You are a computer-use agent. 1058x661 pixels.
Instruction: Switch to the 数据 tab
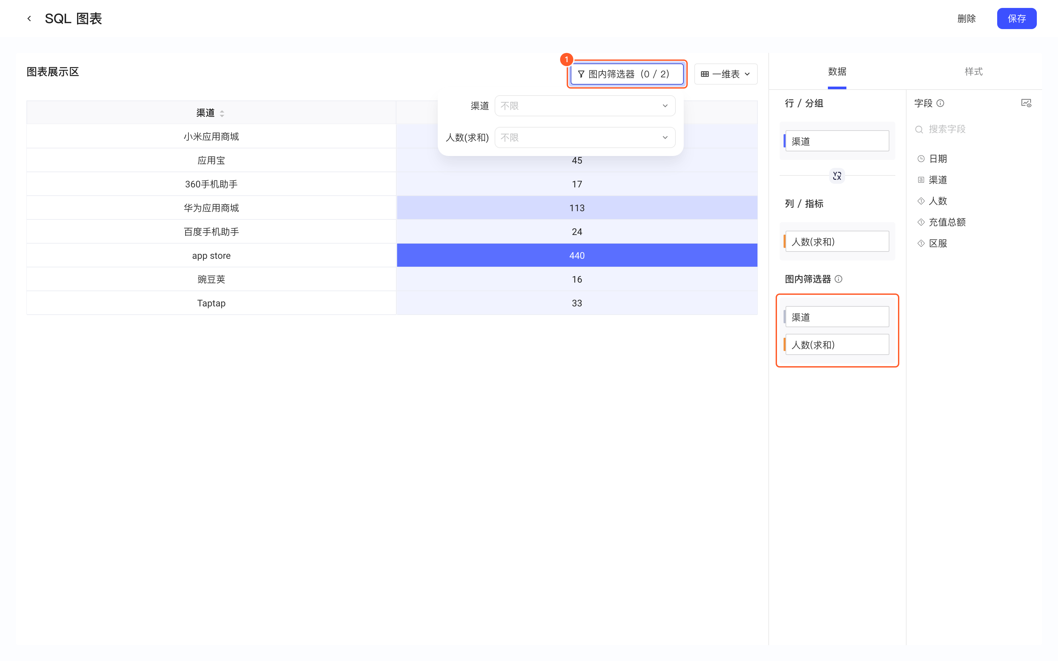pyautogui.click(x=837, y=72)
